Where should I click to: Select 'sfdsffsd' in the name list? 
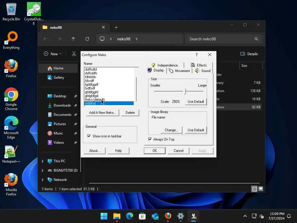109,103
